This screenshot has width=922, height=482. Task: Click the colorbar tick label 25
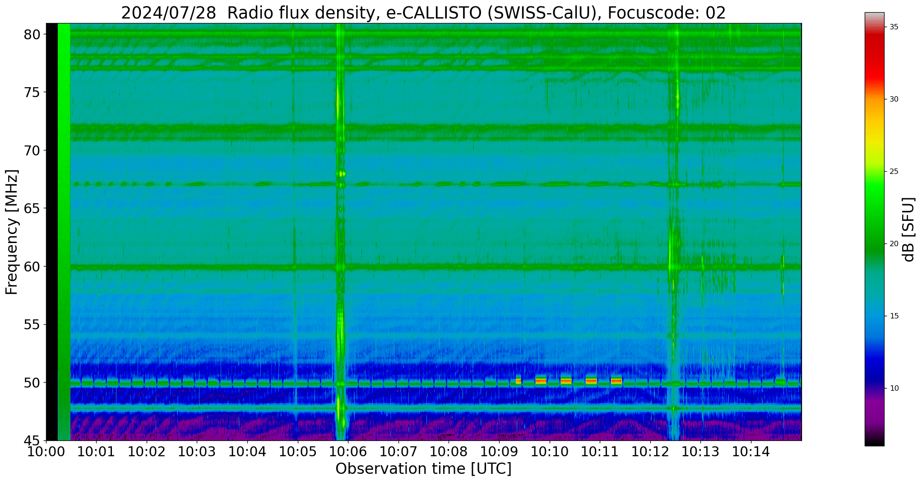point(894,172)
